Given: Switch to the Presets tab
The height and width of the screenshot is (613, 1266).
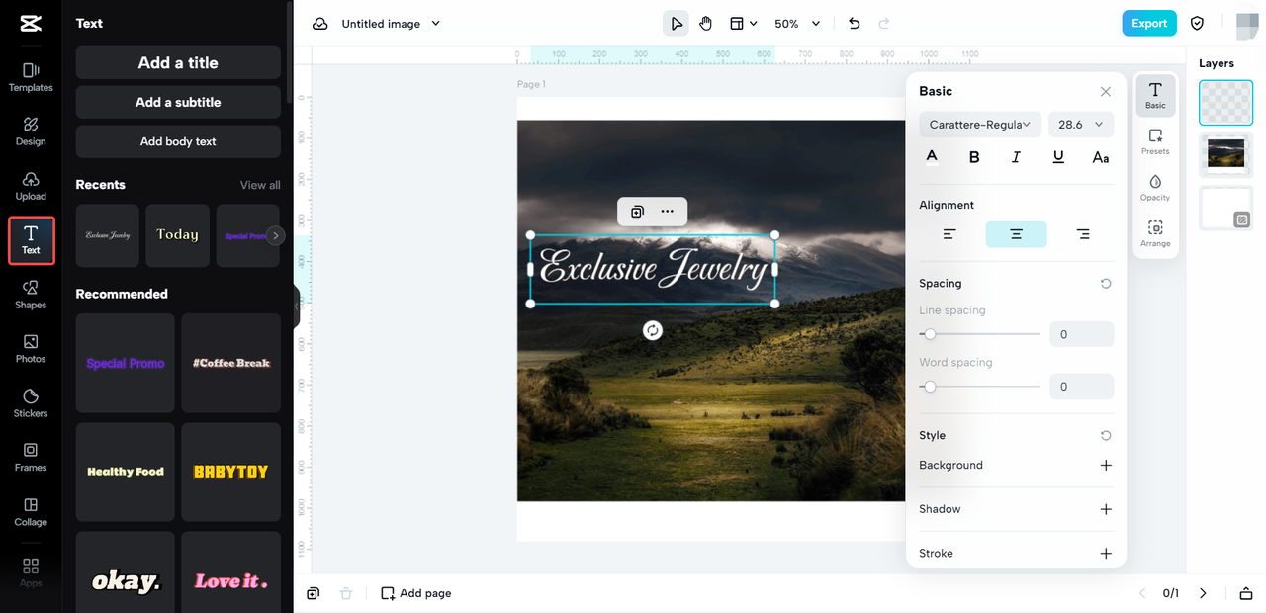Looking at the screenshot, I should coord(1155,142).
